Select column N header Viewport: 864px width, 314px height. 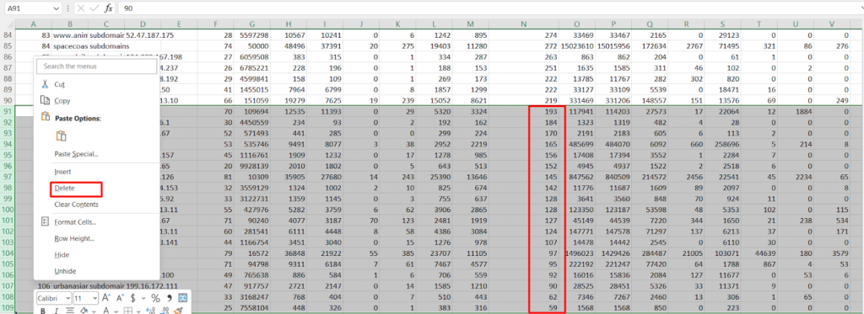[523, 24]
